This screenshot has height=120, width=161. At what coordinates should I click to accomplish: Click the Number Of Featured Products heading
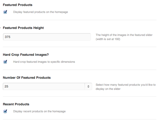27,77
